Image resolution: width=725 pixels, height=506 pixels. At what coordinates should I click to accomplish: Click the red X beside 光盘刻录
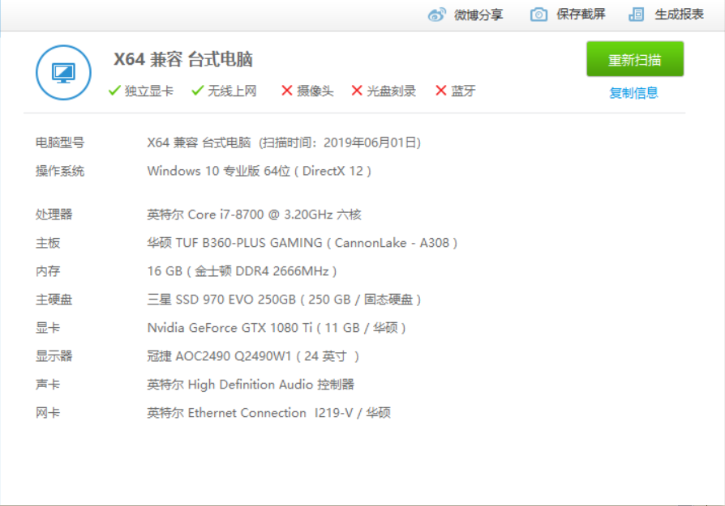(357, 91)
